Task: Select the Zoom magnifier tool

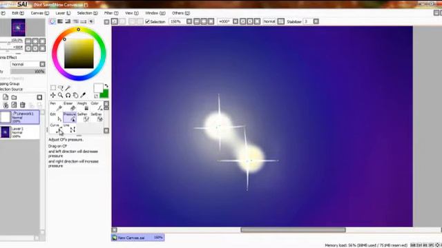Action: click(60, 95)
